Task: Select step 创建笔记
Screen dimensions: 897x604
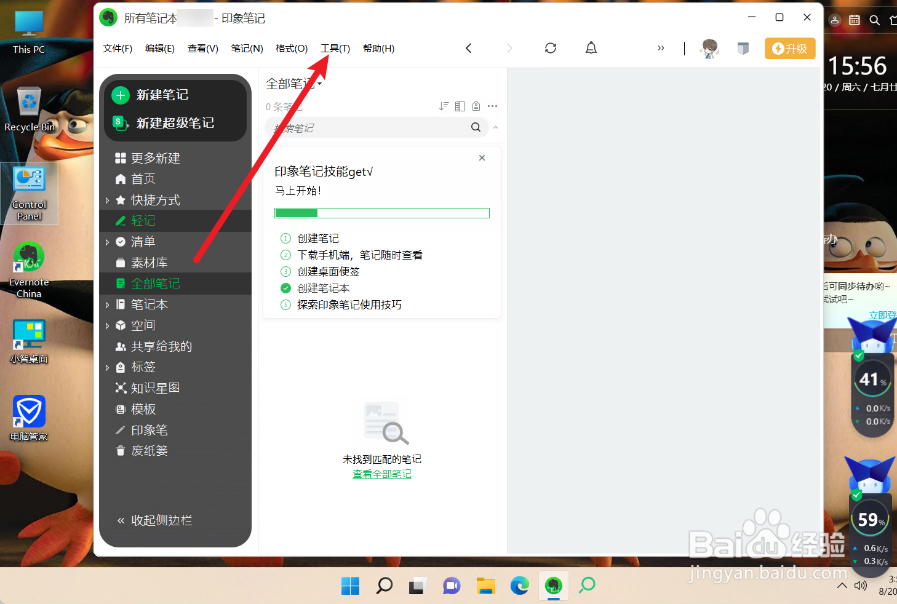Action: [x=309, y=239]
